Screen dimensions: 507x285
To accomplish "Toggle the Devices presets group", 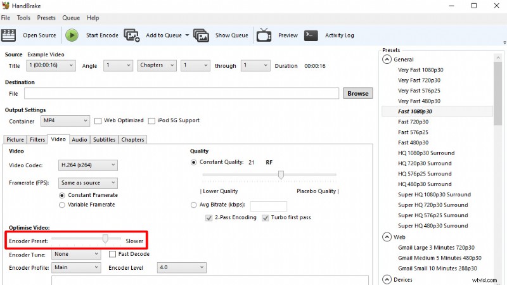I will [387, 279].
